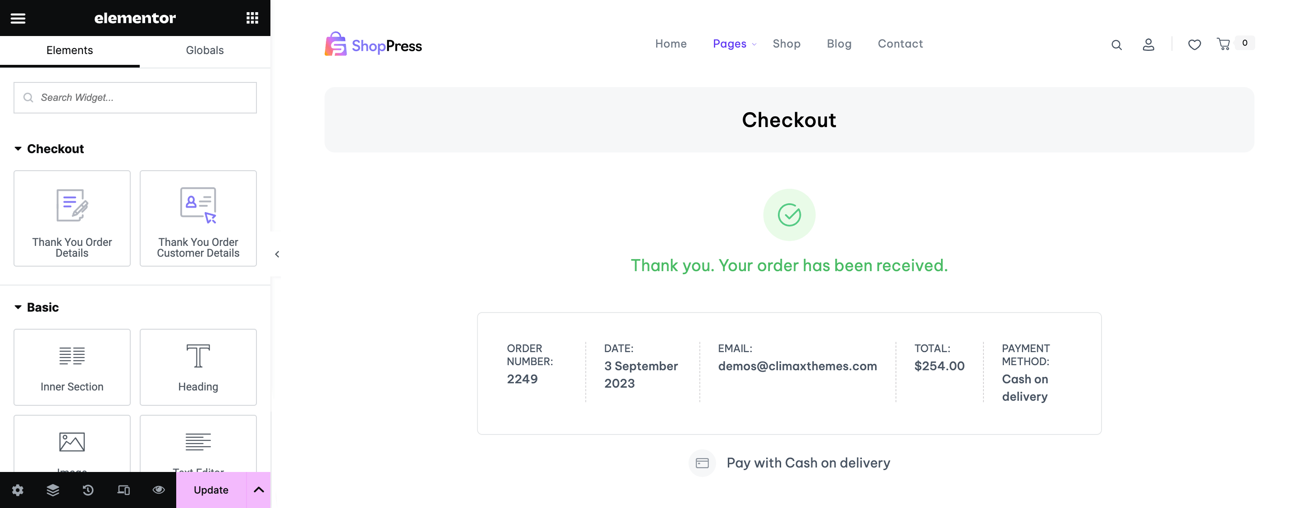Click the user account icon
This screenshot has height=508, width=1298.
1148,45
